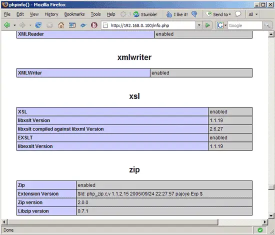Go back with the green arrow
This screenshot has height=235, width=275.
[7, 25]
